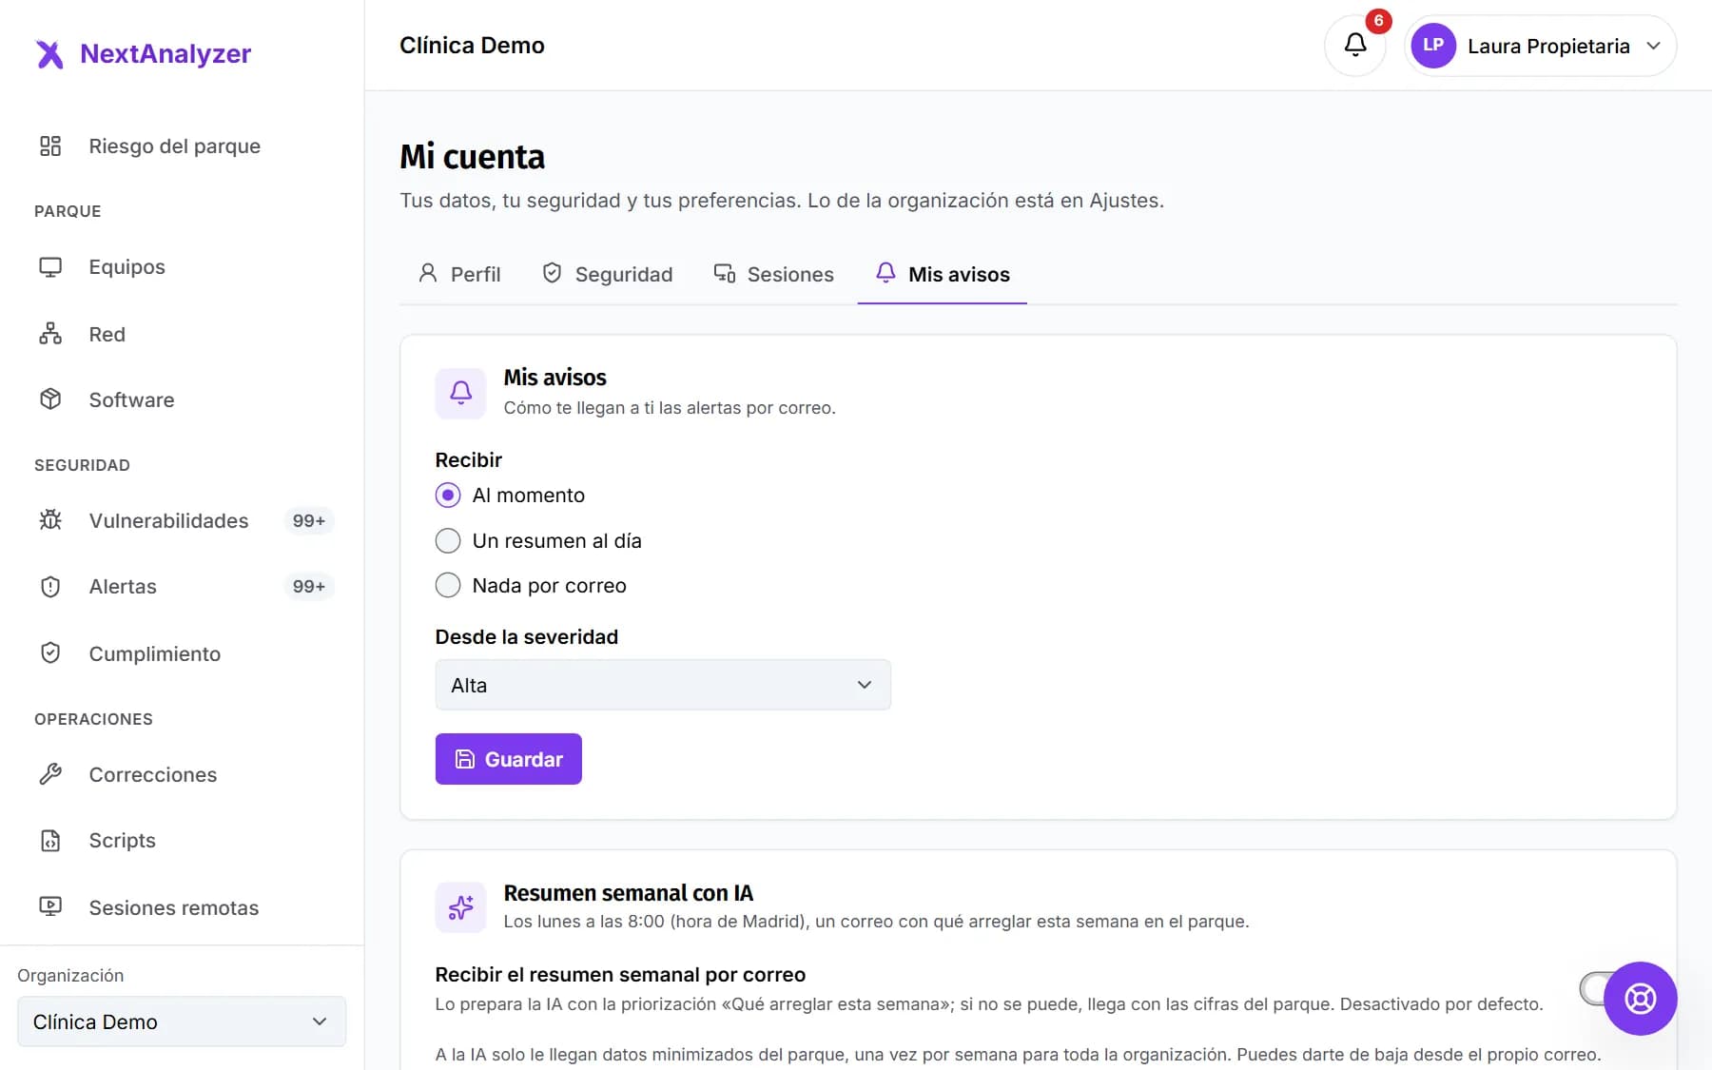Click the Vulnerabilidades bug icon

[50, 520]
